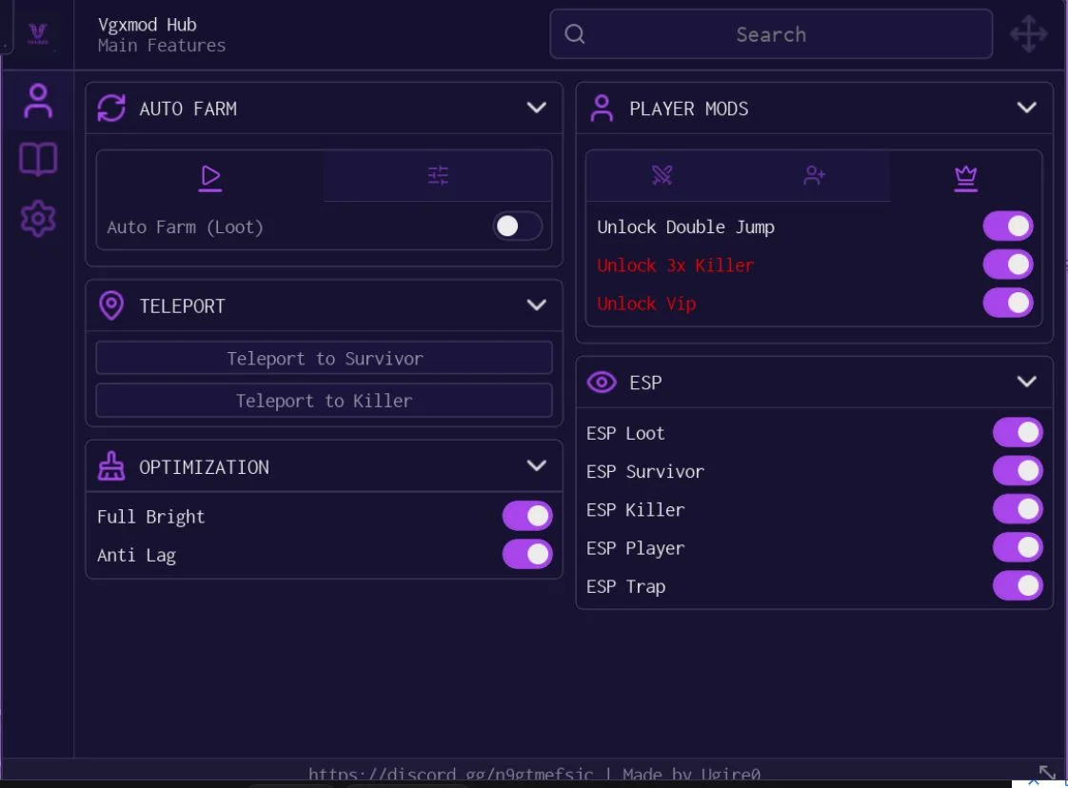Disable the Full Bright toggle
This screenshot has height=788, width=1068.
[x=527, y=516]
